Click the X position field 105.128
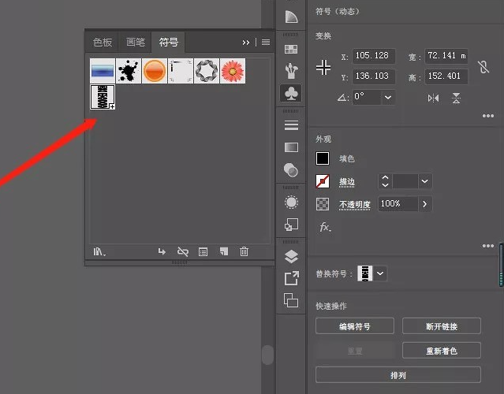 [374, 56]
